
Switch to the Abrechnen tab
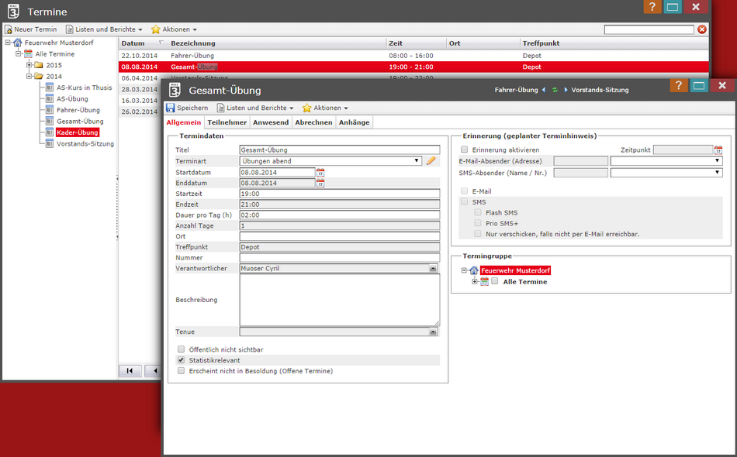click(313, 122)
